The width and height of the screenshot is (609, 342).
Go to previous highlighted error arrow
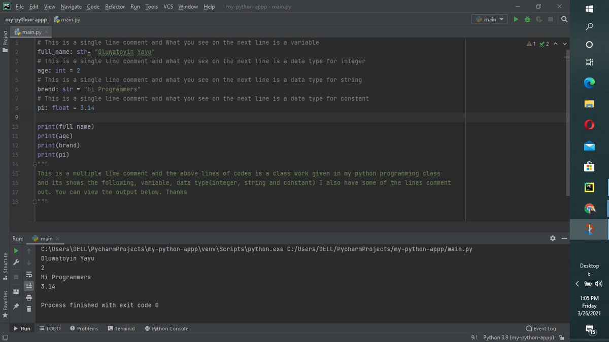[x=556, y=44]
